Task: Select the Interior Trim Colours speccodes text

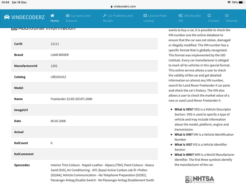Action: click(102, 174)
